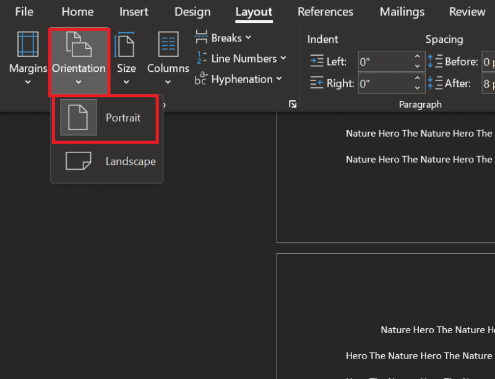Open the References ribbon tab
Screen dimensions: 495x379
(x=325, y=11)
